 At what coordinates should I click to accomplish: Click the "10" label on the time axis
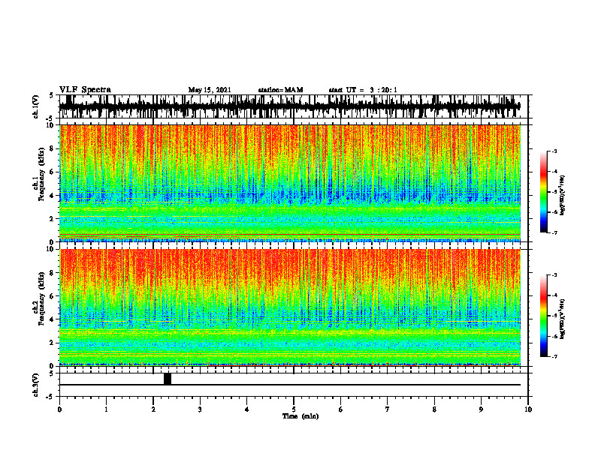click(x=528, y=409)
